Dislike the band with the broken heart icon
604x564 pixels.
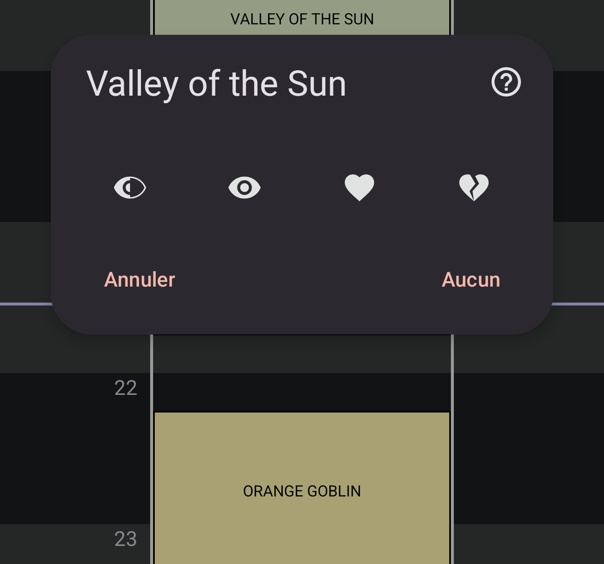point(474,187)
